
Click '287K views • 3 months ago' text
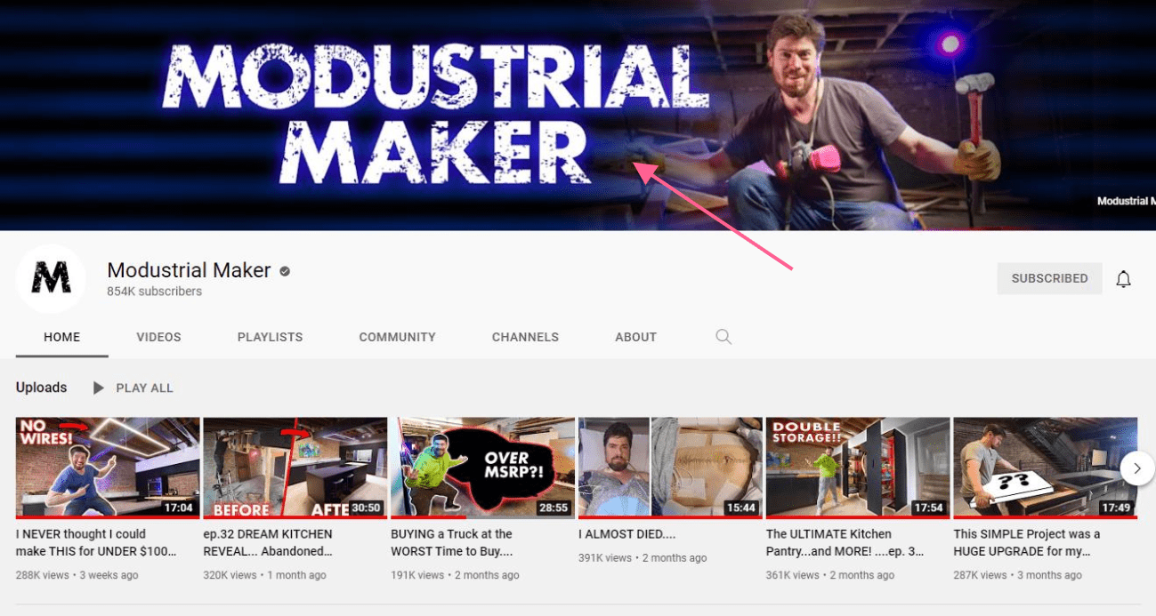click(1018, 575)
